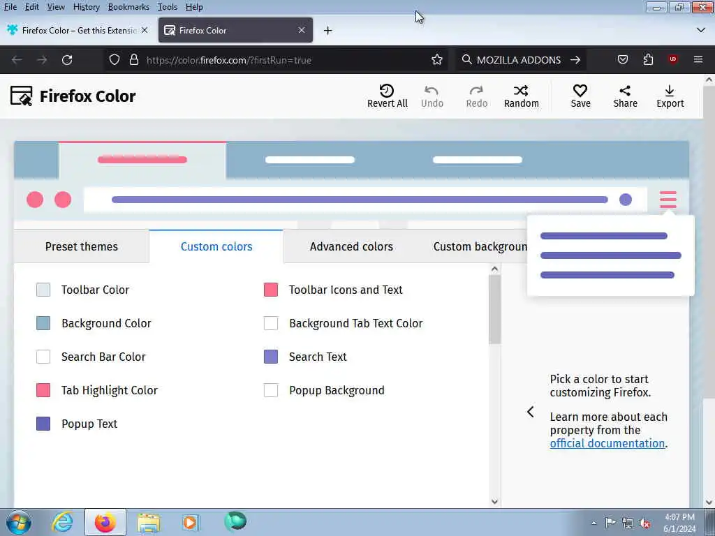
Task: Open tracking protection shield icon
Action: pyautogui.click(x=115, y=60)
